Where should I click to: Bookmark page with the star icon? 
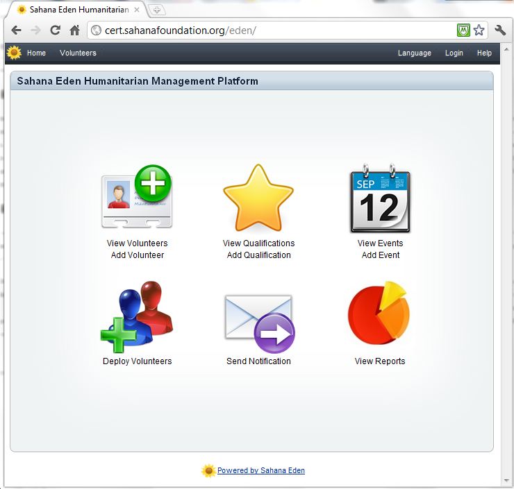tap(479, 31)
